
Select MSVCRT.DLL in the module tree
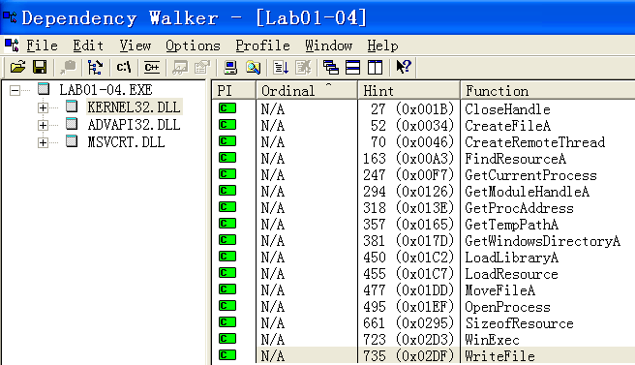pyautogui.click(x=126, y=141)
